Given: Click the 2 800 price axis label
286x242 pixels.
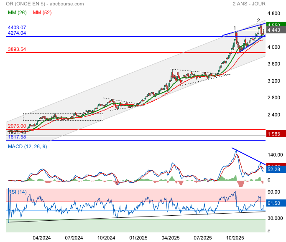Looking at the screenshot, I should tap(273, 98).
